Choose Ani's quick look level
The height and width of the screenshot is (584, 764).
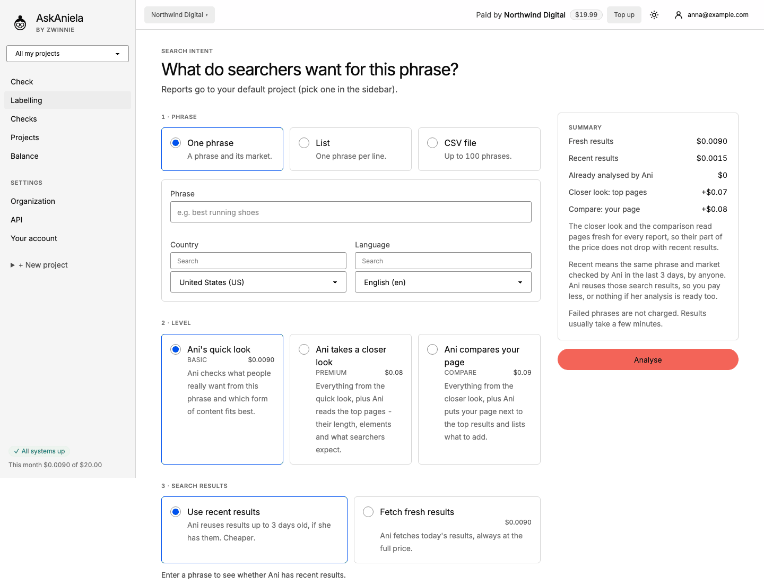176,349
